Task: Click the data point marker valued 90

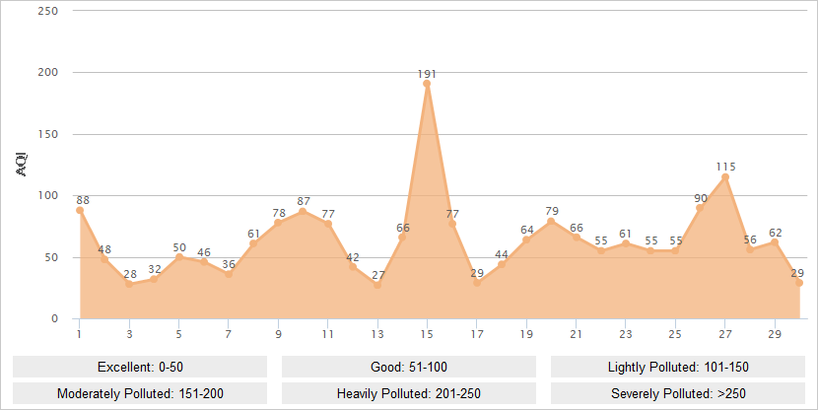Action: tap(700, 208)
